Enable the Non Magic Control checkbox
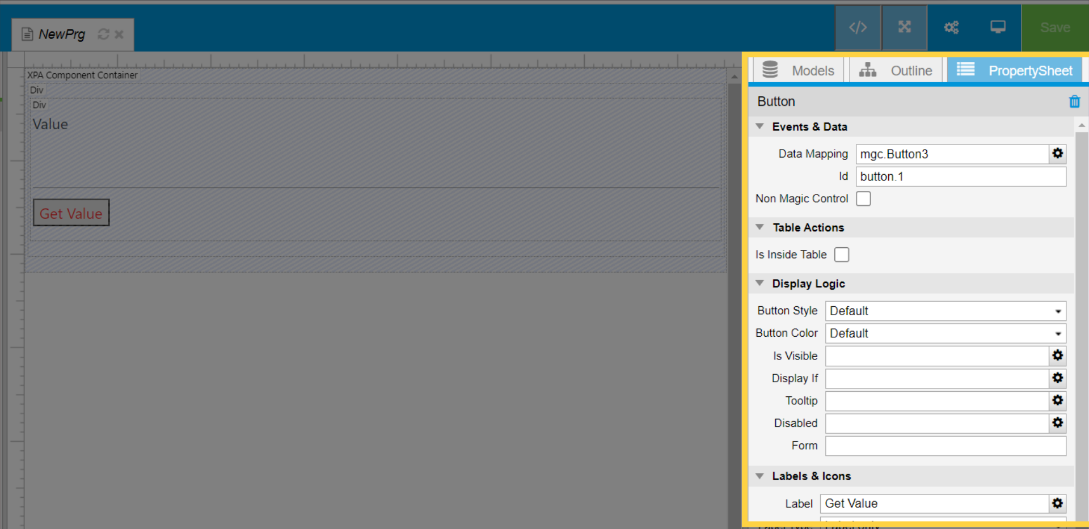This screenshot has width=1089, height=529. [x=863, y=199]
